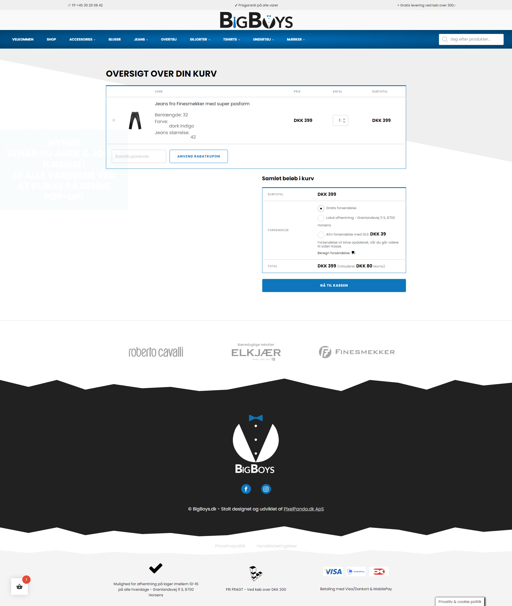The width and height of the screenshot is (512, 606).
Task: Choose Lokal afhentning pickup option
Action: pos(321,218)
